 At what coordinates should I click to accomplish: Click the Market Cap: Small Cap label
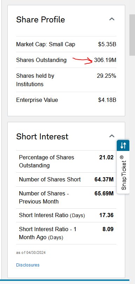[x=46, y=44]
